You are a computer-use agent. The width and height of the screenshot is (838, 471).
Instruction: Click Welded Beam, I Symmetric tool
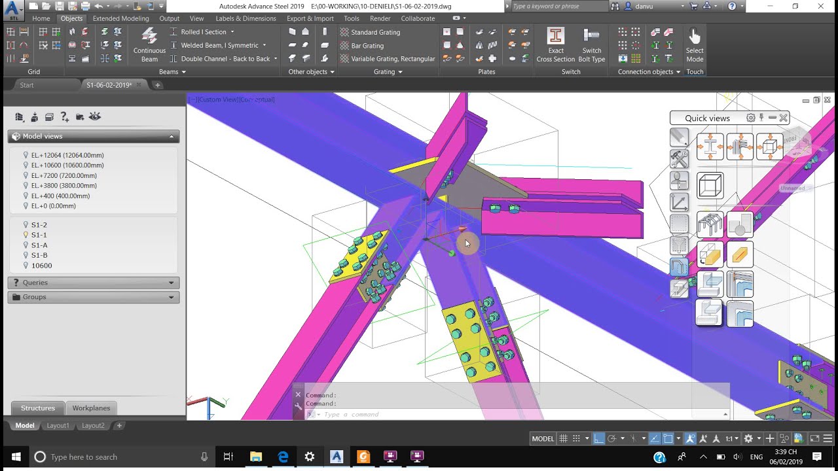[214, 46]
